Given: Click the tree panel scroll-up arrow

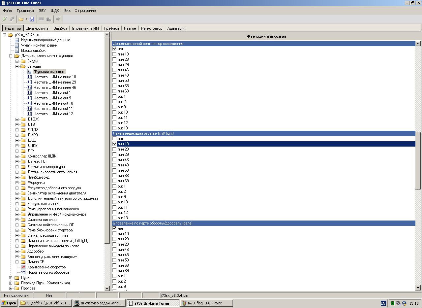Looking at the screenshot, I should click(x=107, y=35).
